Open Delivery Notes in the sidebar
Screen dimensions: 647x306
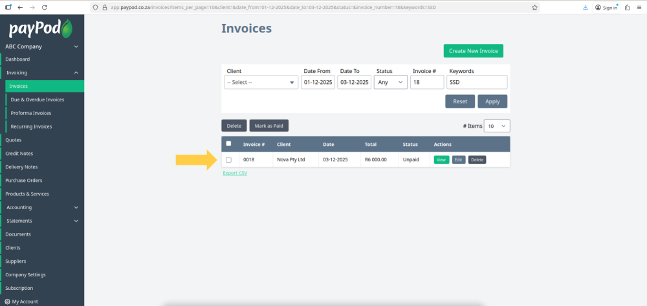coord(21,167)
